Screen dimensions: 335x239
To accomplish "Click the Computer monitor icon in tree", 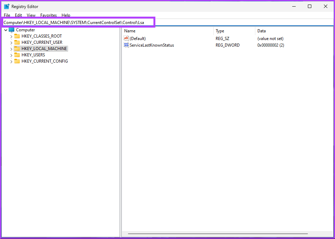I will (x=11, y=30).
